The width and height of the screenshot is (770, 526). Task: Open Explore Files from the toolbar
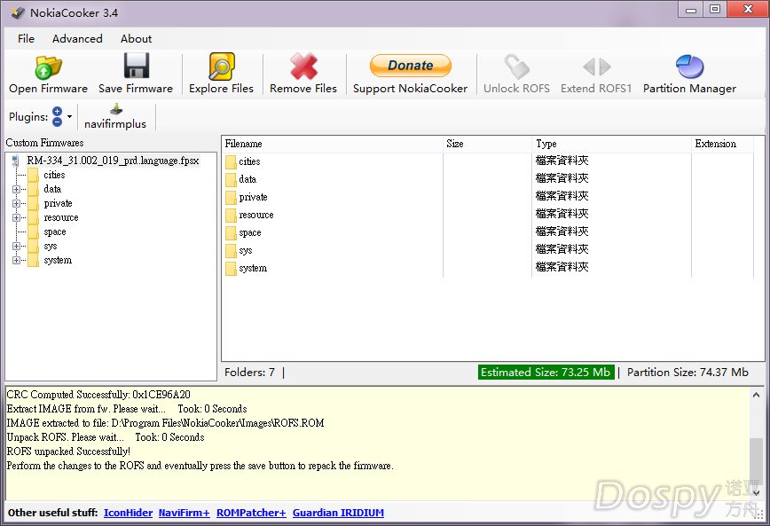(221, 67)
